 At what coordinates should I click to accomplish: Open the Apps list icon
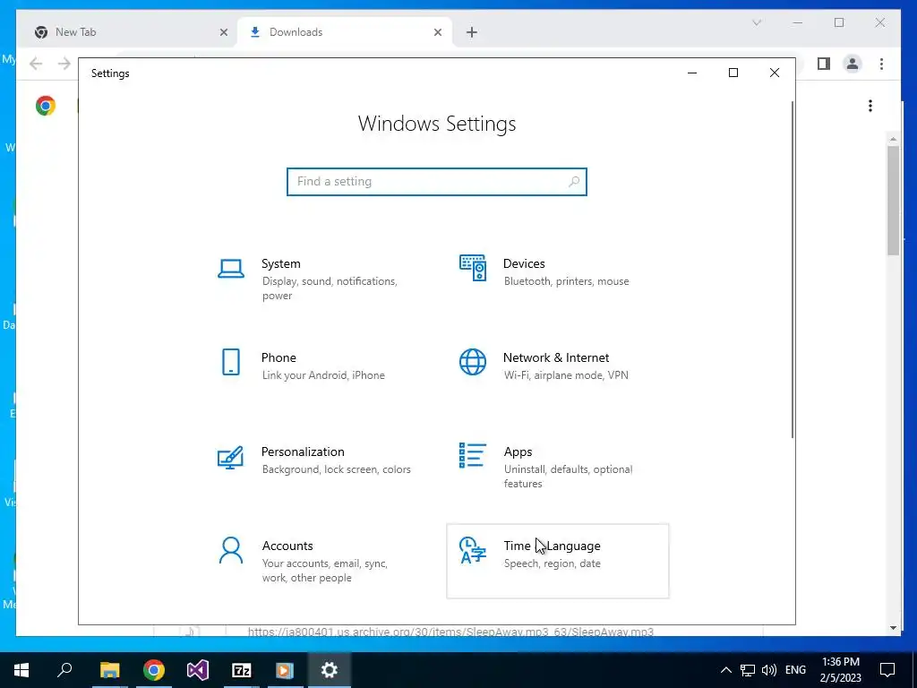(473, 455)
